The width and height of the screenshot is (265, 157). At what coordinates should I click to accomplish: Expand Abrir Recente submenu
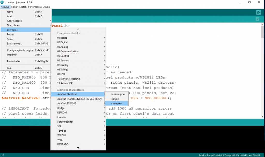click(26, 21)
